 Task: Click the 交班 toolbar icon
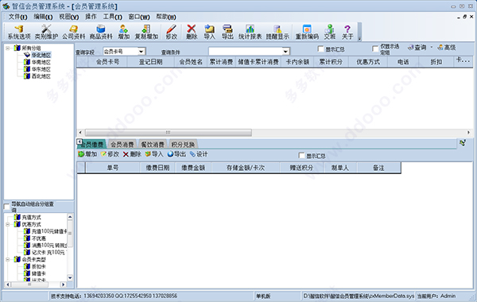[329, 32]
